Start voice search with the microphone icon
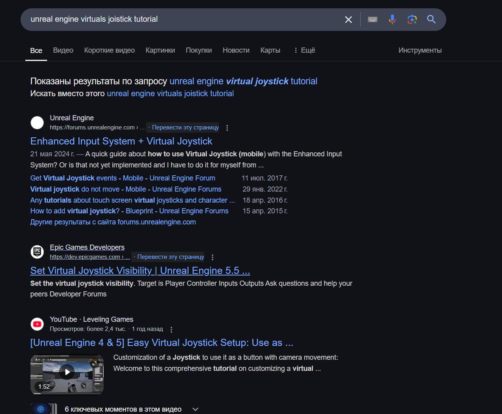Viewport: 502px width, 414px height. pyautogui.click(x=392, y=19)
